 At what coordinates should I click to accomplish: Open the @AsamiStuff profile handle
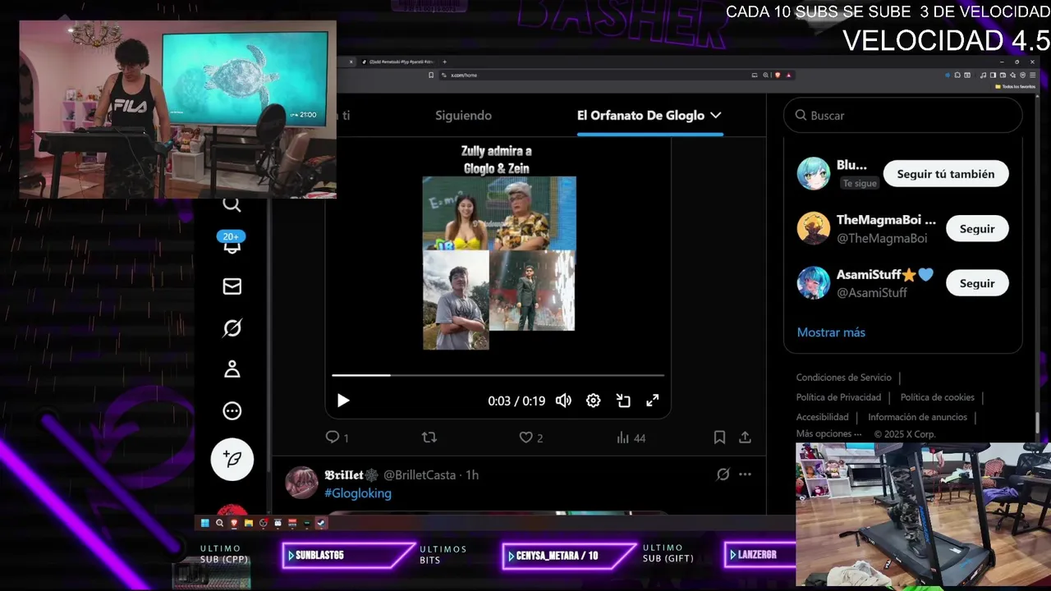point(872,293)
